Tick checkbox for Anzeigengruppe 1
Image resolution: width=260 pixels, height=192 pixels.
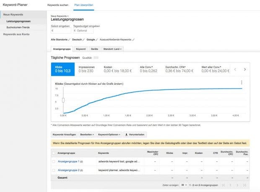[54, 161]
